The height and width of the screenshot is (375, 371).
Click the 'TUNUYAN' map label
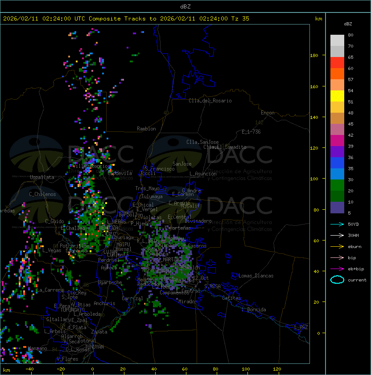pos(95,347)
